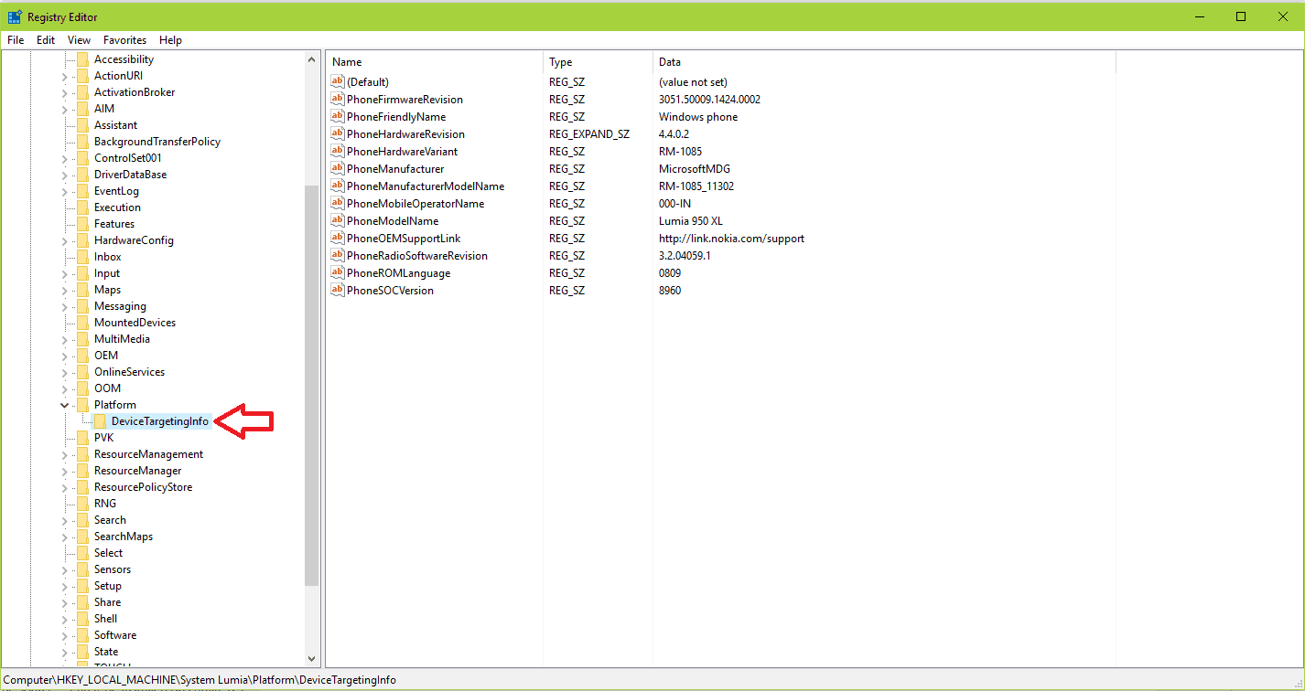Screen dimensions: 1305x691
Task: Click the folder icon of Execution key
Action: (82, 207)
